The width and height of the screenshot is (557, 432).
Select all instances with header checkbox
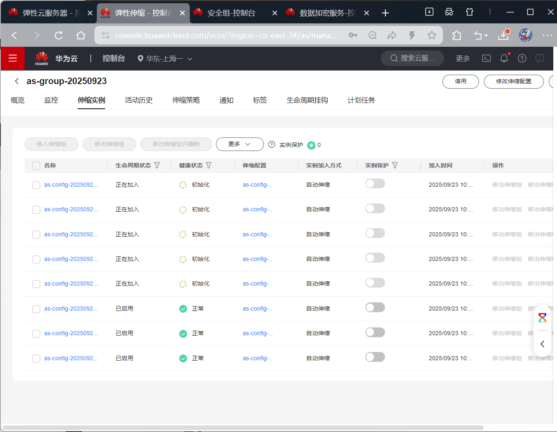pos(36,166)
